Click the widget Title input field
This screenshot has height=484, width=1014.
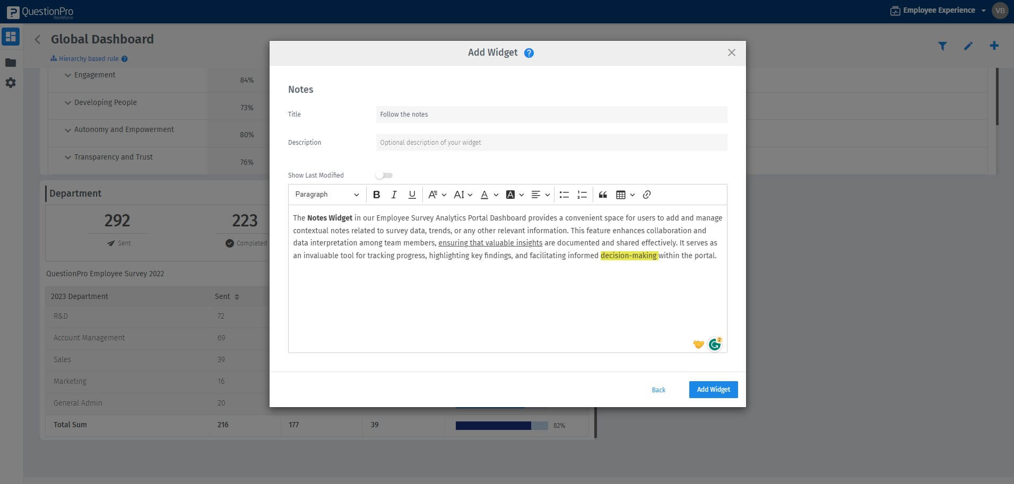[551, 114]
